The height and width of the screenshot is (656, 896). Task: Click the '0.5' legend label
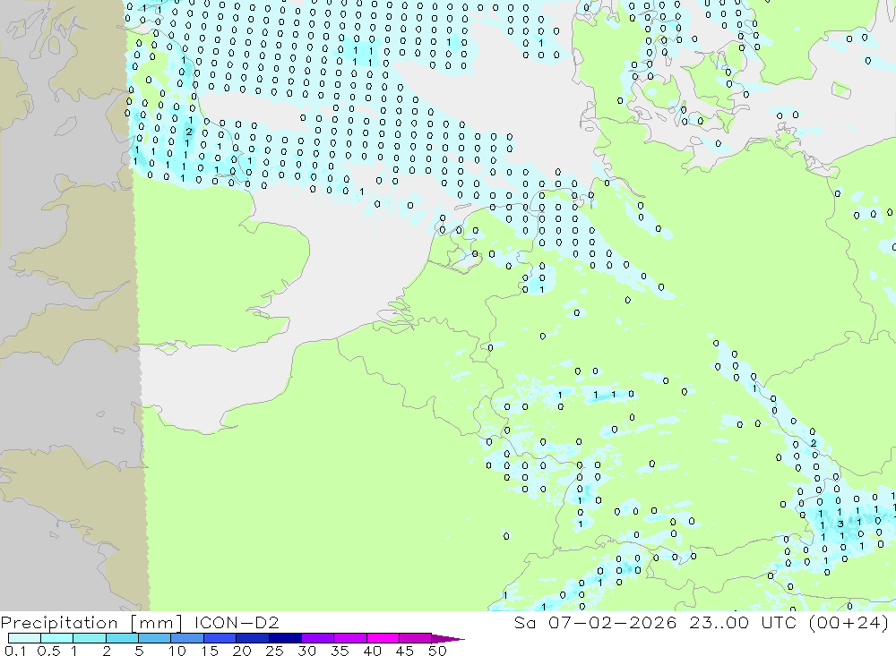click(x=48, y=651)
